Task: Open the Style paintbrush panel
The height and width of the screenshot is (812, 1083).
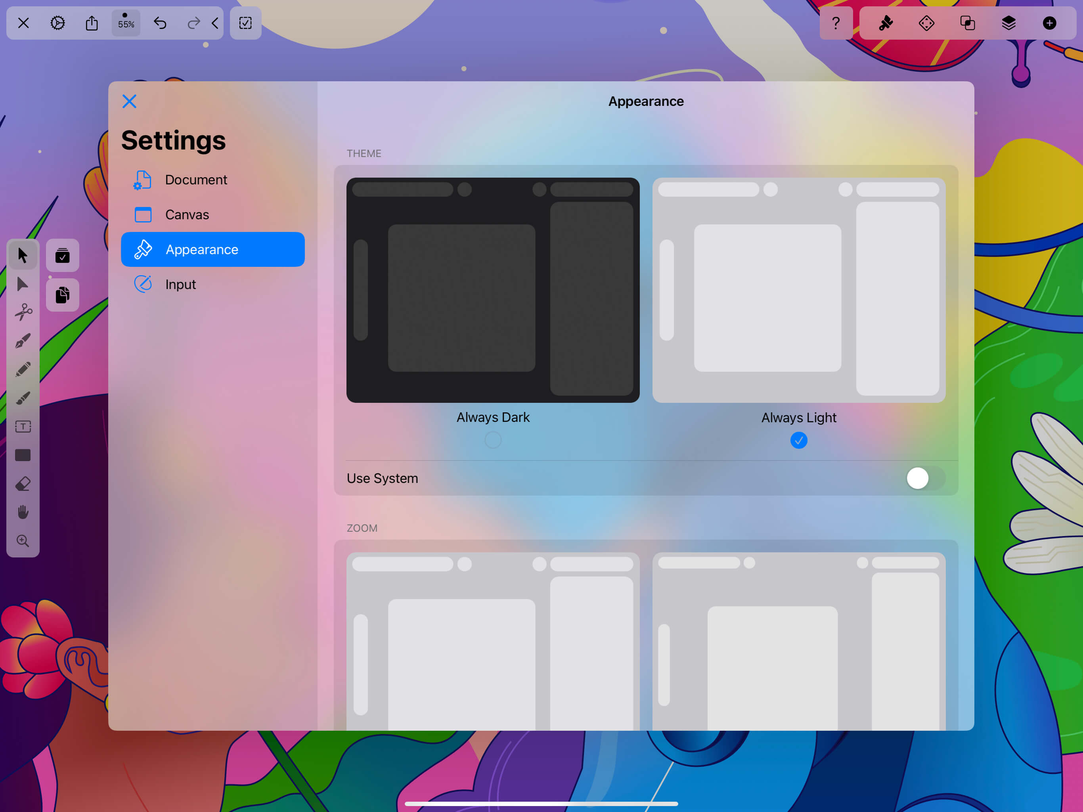Action: point(886,23)
